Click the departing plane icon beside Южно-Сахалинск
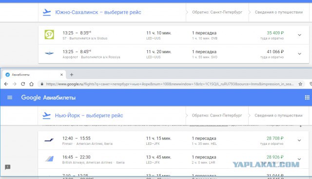The height and width of the screenshot is (179, 312). pyautogui.click(x=47, y=12)
